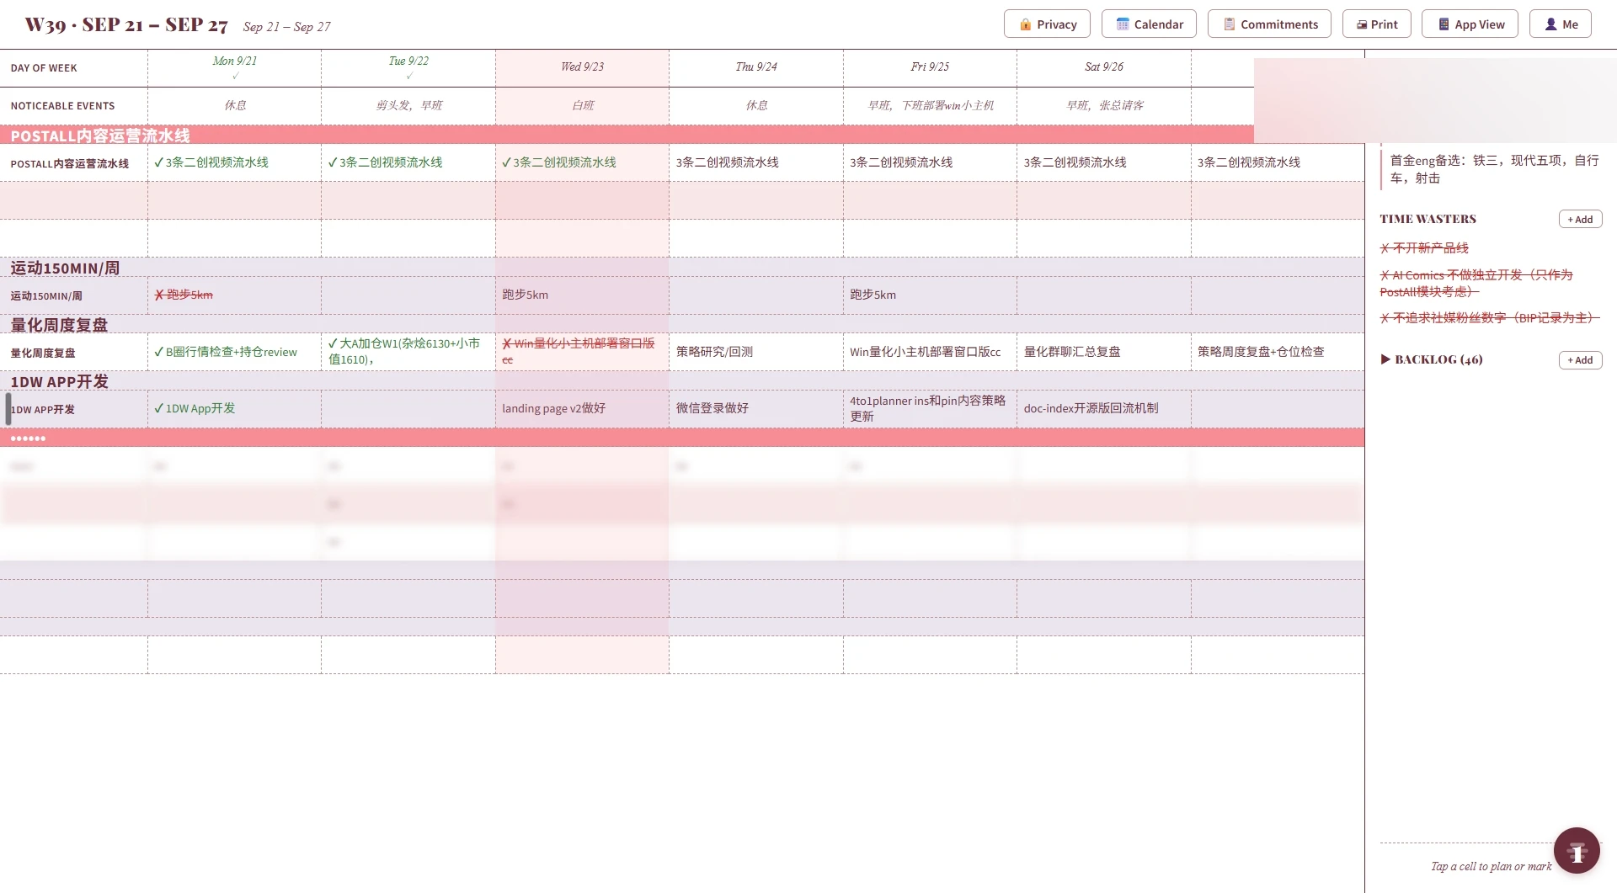1617x893 pixels.
Task: Open the Commitments list
Action: 1269,24
